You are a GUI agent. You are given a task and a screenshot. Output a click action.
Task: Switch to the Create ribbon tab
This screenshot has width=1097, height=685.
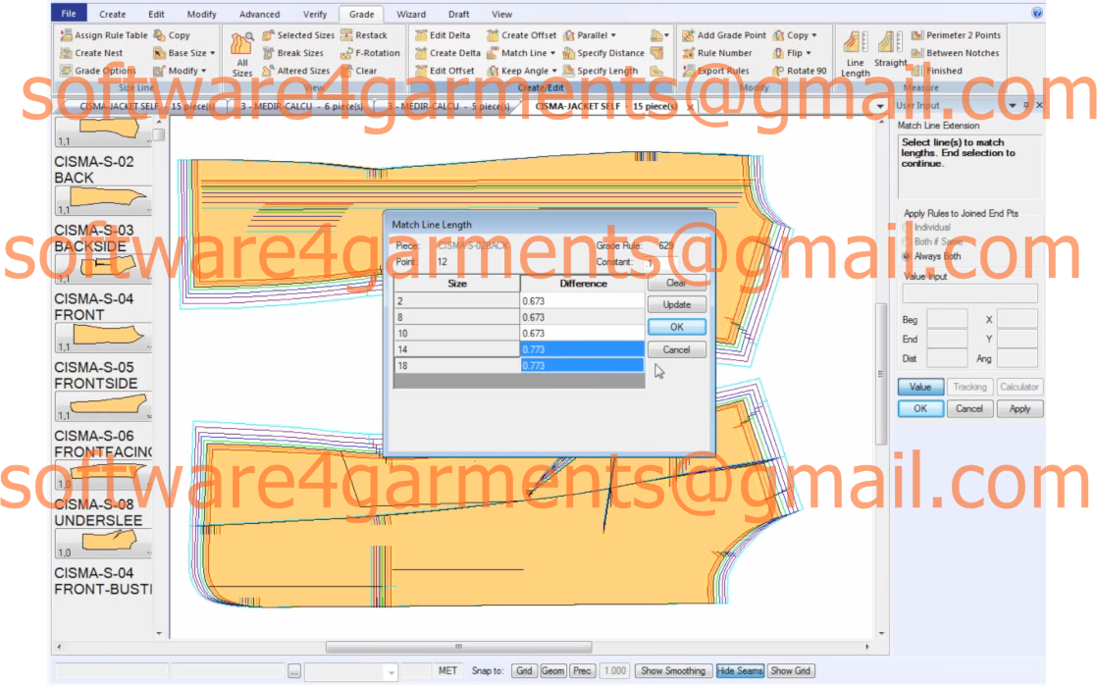(x=112, y=14)
